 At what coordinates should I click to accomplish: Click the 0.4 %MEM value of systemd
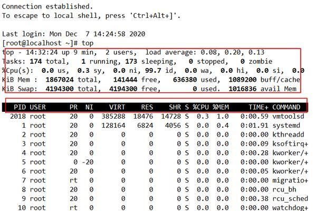223,126
